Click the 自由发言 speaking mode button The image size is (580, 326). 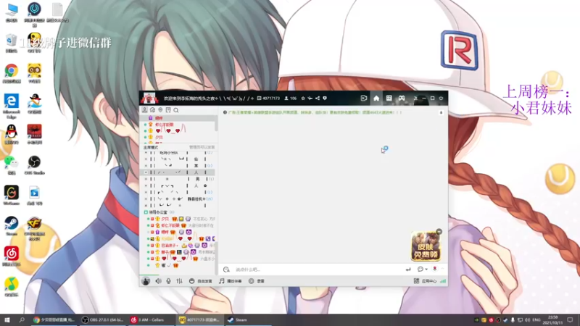click(201, 281)
